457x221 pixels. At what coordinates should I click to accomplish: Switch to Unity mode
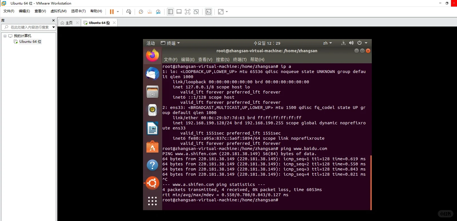[196, 12]
